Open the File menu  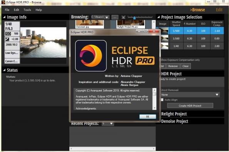tap(7, 10)
